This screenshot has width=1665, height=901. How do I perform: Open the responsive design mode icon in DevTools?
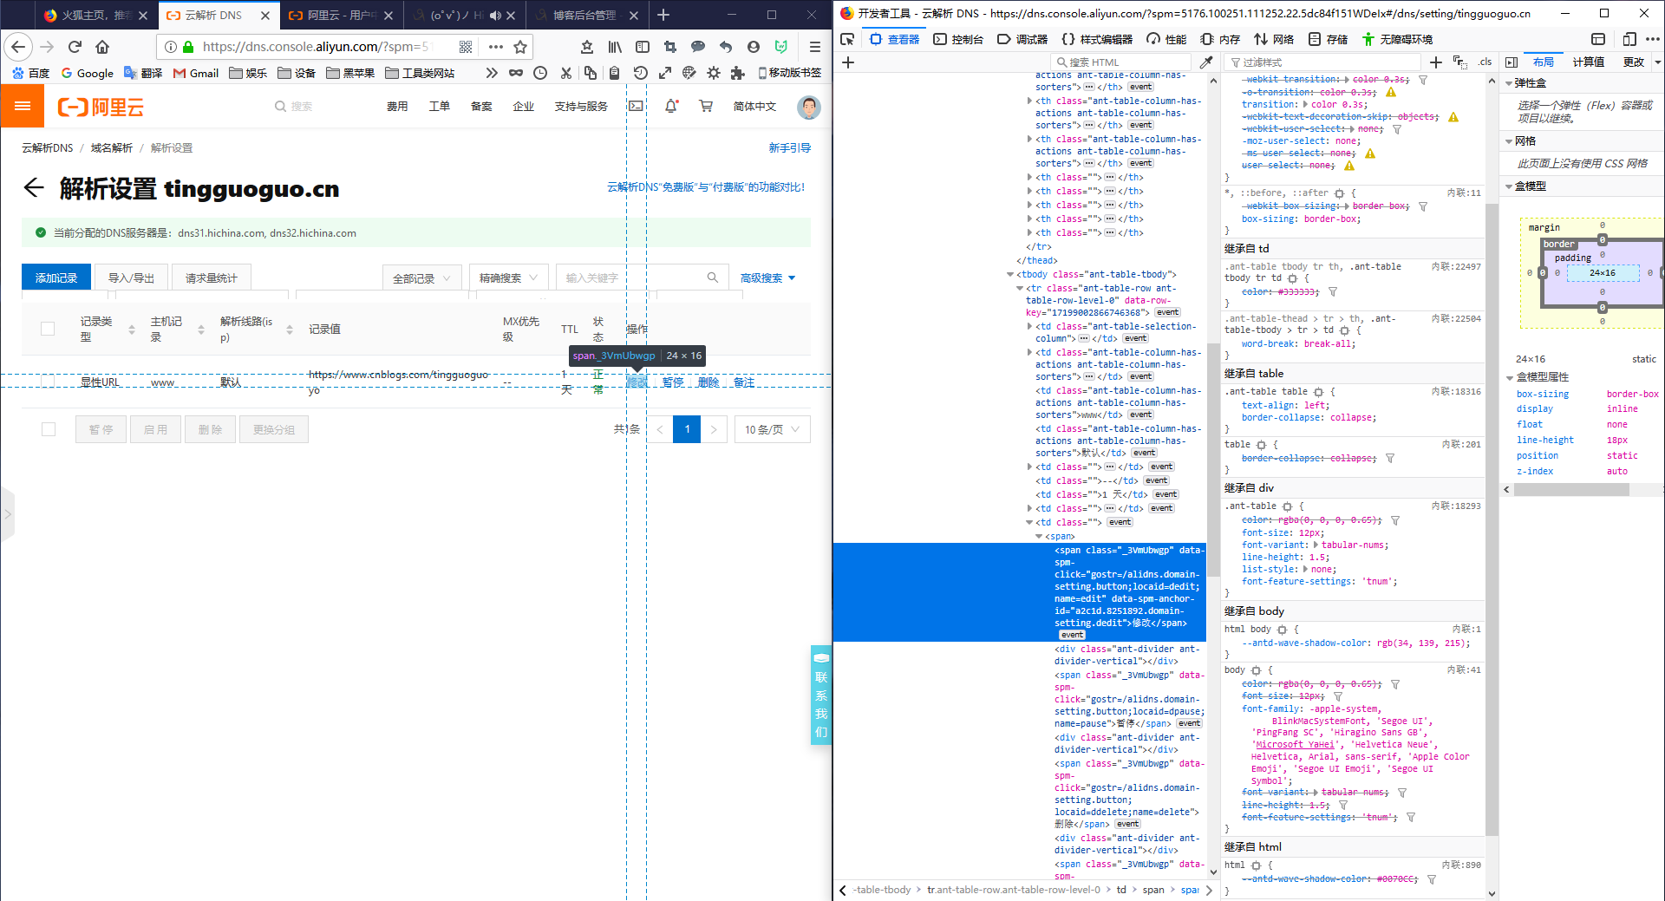pos(1629,39)
